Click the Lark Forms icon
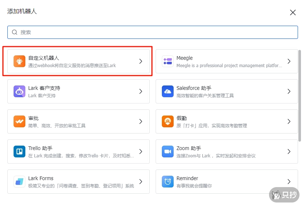The image size is (305, 208). click(x=19, y=182)
